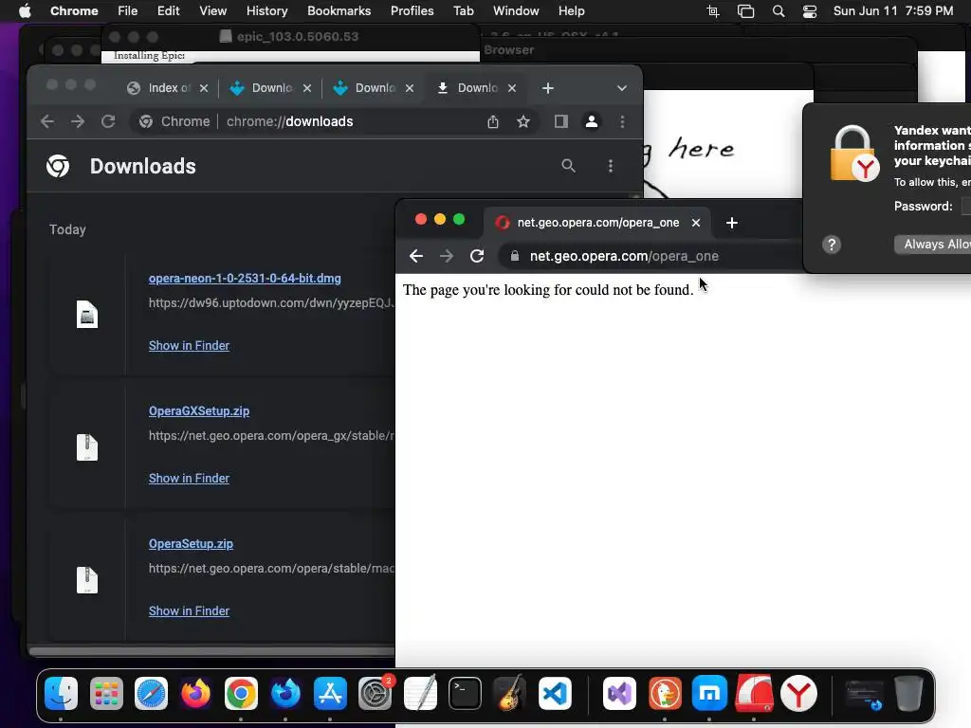Search downloads using magnifier icon
971x728 pixels.
pyautogui.click(x=568, y=166)
